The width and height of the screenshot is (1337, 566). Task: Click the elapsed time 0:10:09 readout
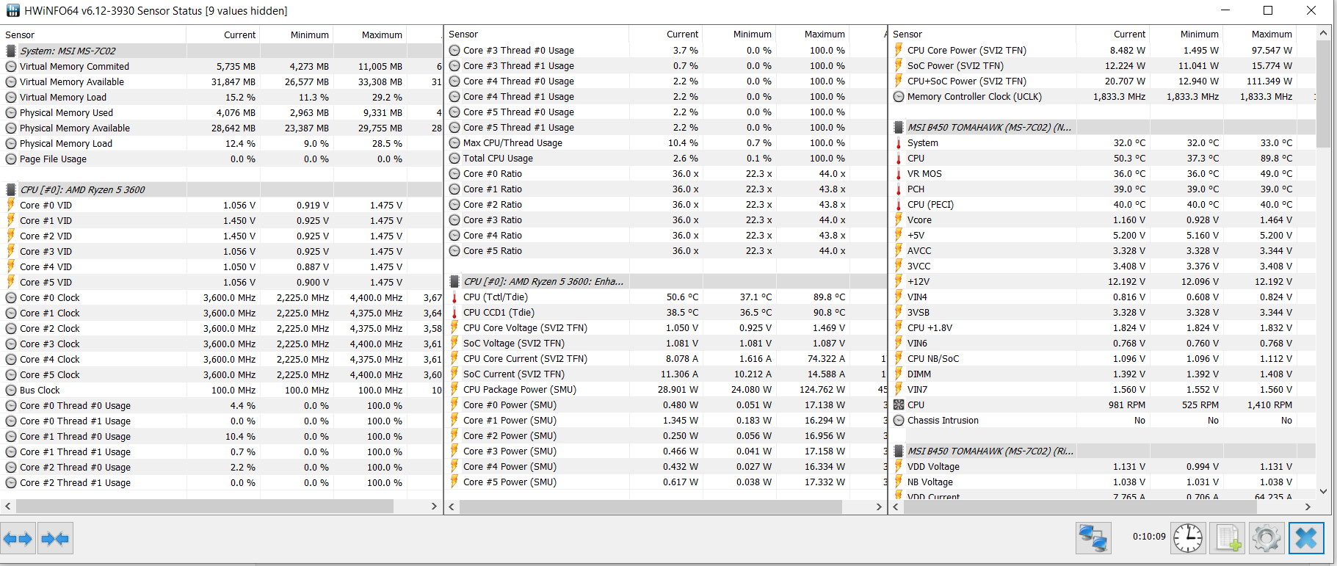pos(1149,537)
